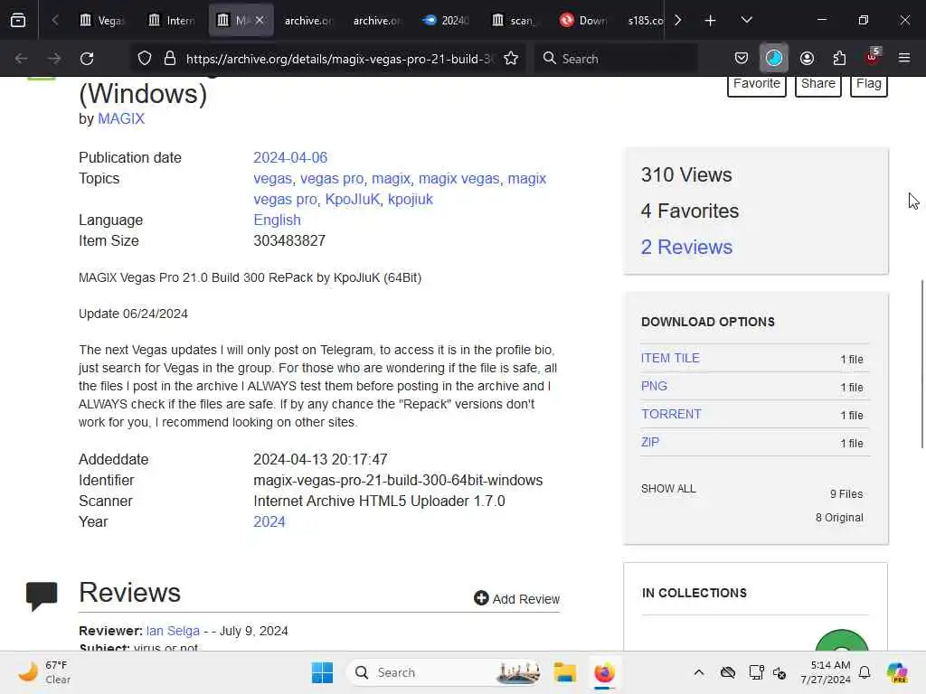The height and width of the screenshot is (694, 926).
Task: Click the browser Search field
Action: point(616,59)
